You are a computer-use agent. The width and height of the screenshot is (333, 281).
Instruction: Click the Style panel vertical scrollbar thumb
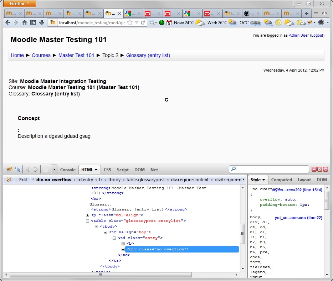(327, 200)
